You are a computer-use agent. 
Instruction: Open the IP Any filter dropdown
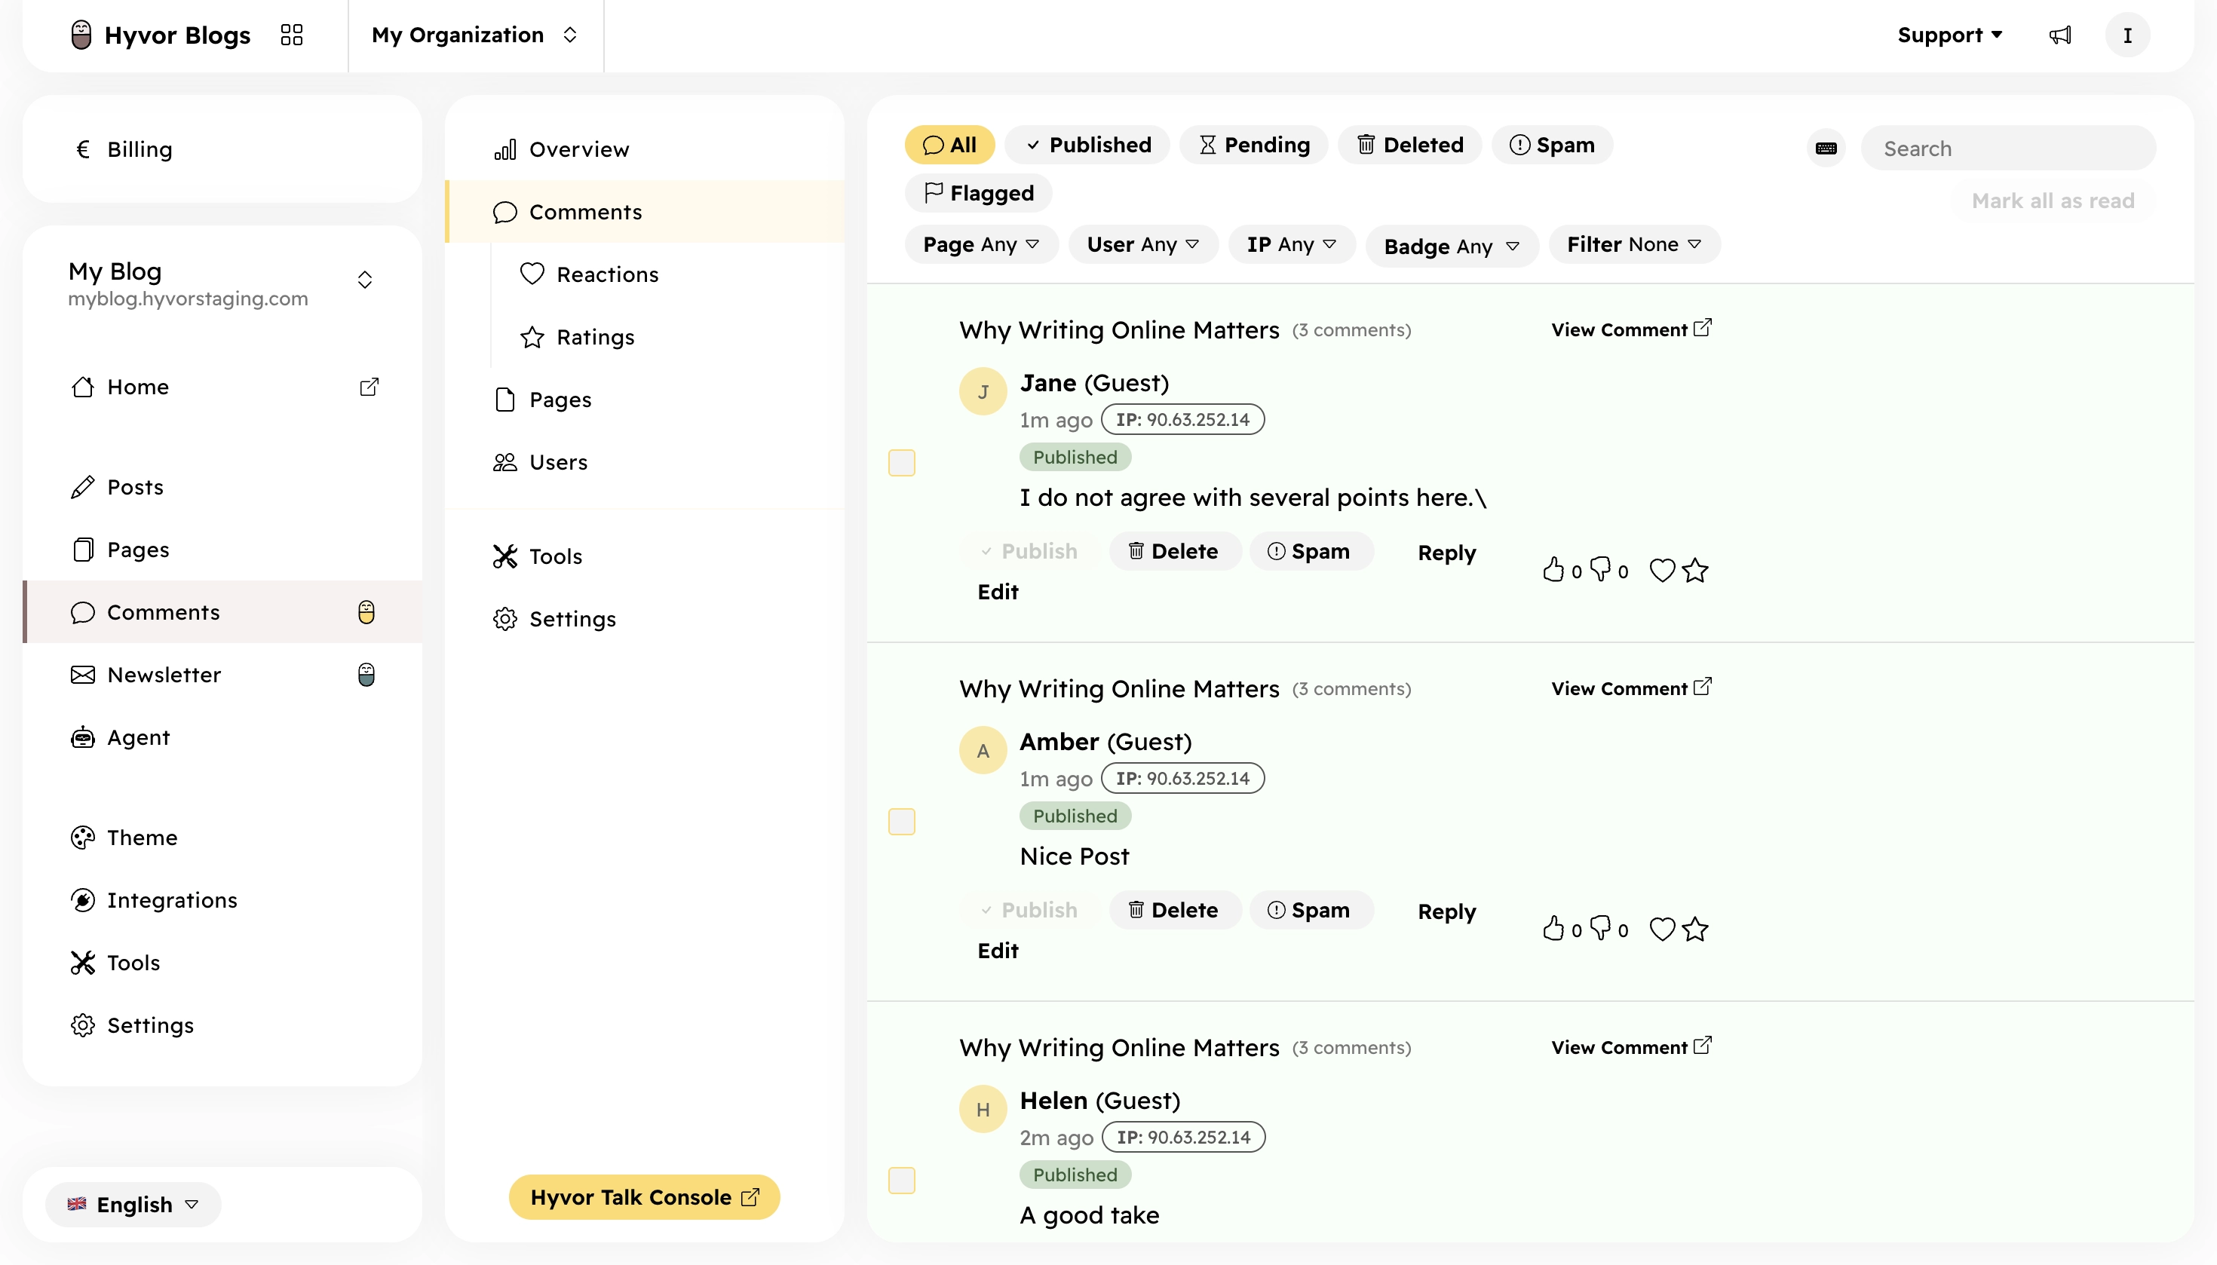[x=1292, y=244]
